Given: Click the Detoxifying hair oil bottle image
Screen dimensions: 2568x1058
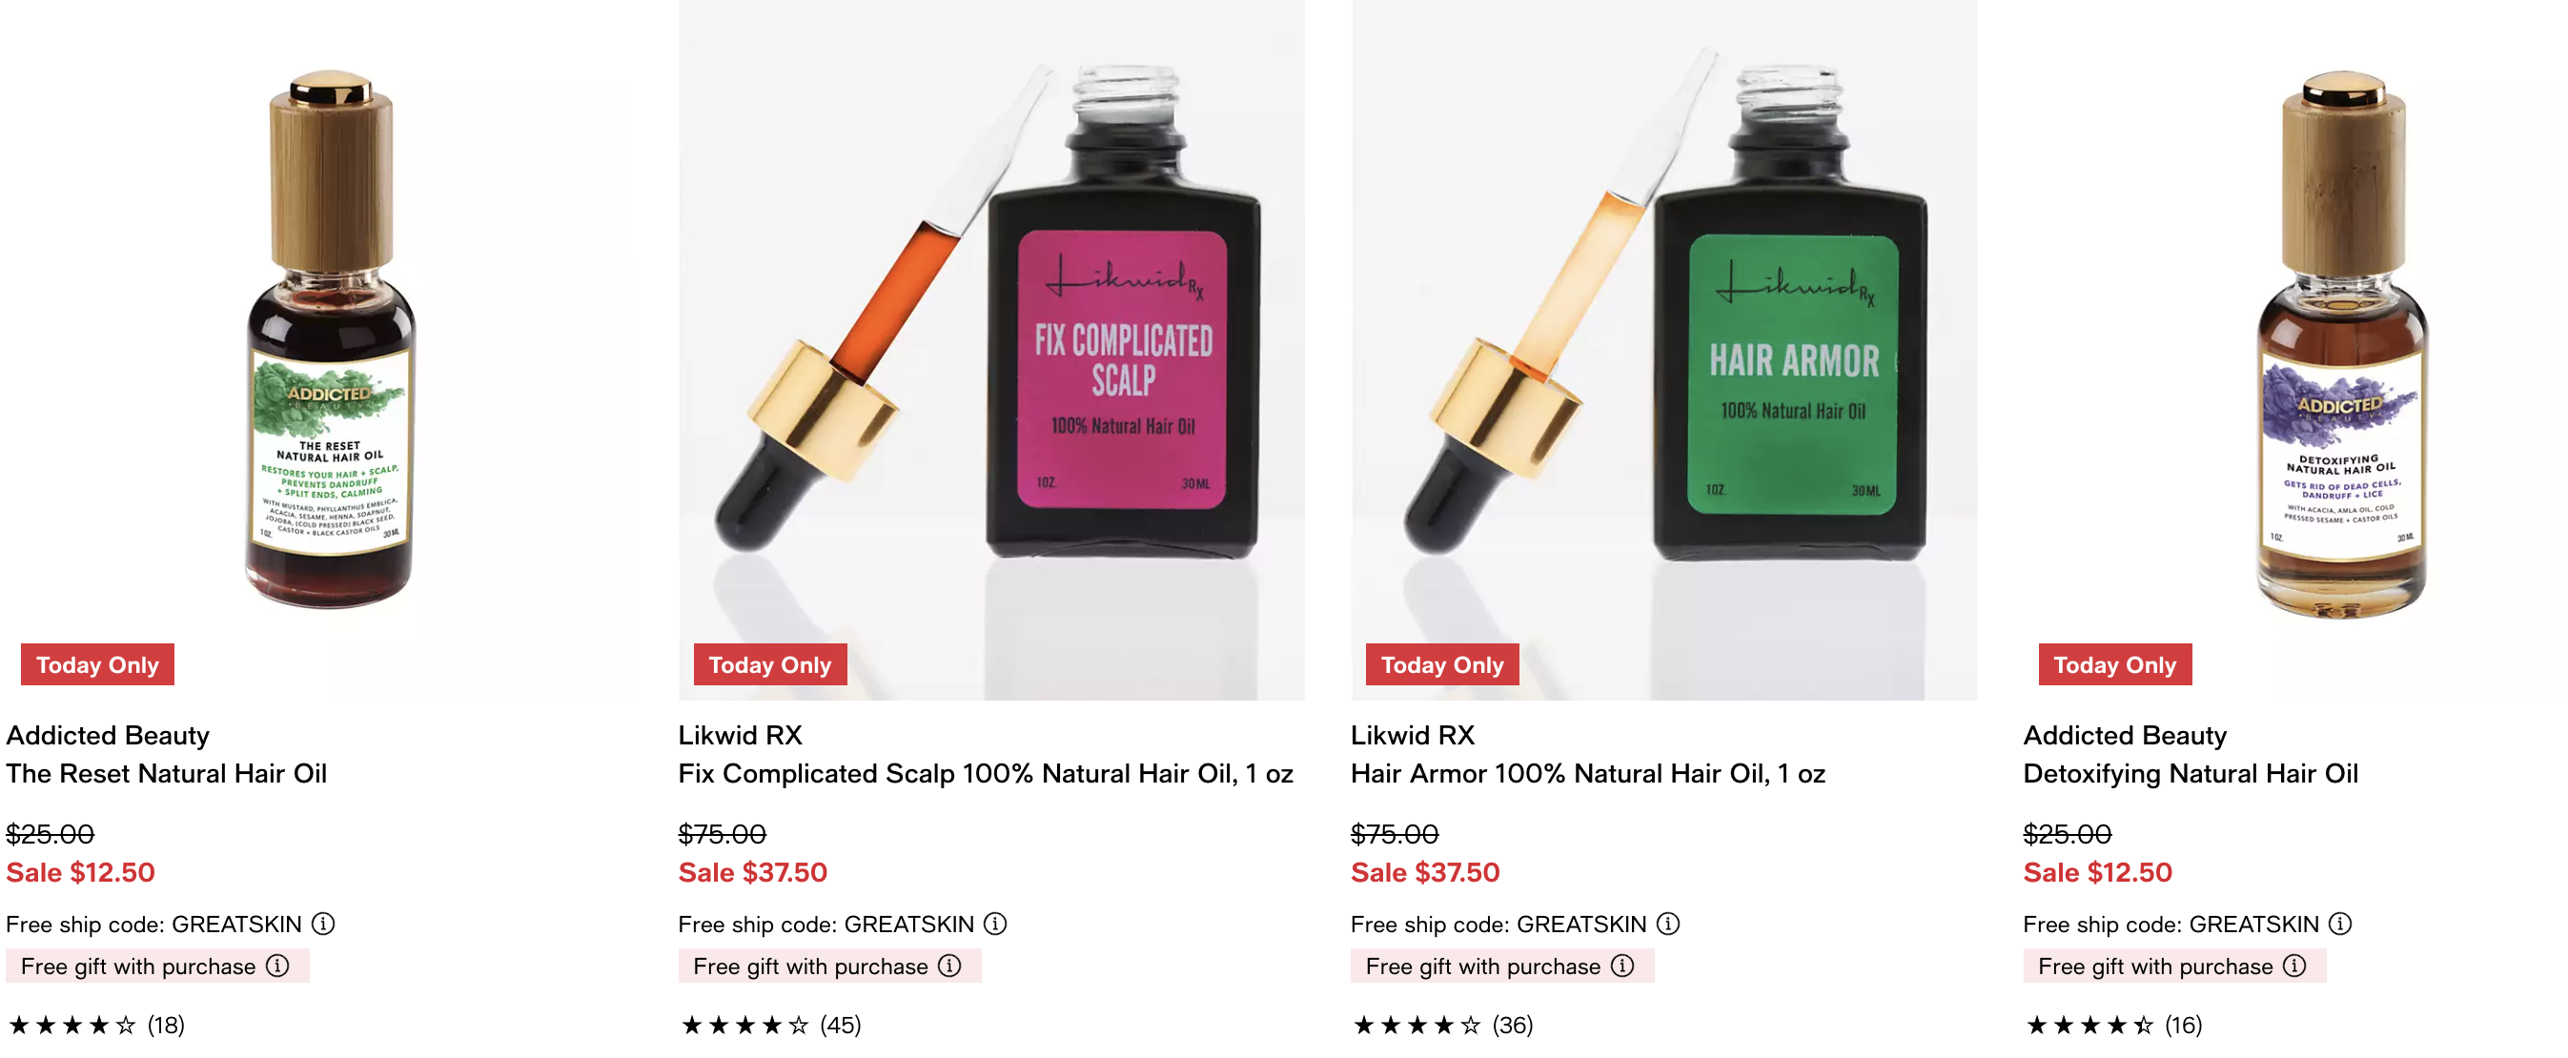Looking at the screenshot, I should click(2341, 344).
